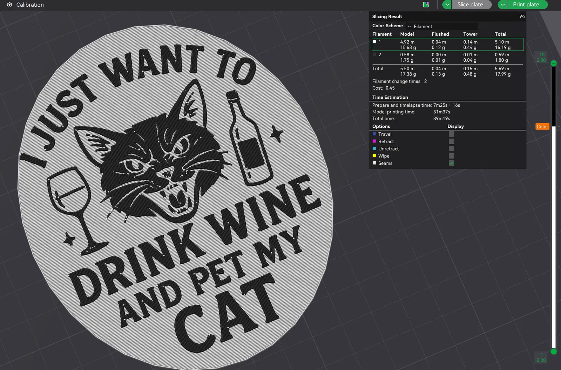Click the white Seams legend square
This screenshot has width=561, height=370.
[x=374, y=163]
